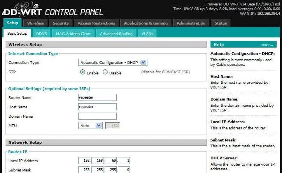Click the STP field label

click(12, 72)
